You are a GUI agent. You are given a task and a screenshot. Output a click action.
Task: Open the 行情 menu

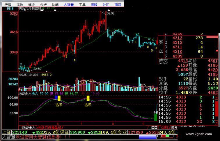pos(8,5)
